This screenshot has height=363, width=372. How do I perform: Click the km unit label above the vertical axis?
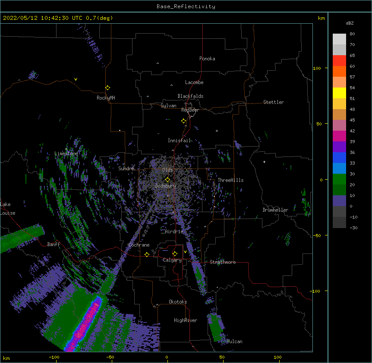(322, 18)
